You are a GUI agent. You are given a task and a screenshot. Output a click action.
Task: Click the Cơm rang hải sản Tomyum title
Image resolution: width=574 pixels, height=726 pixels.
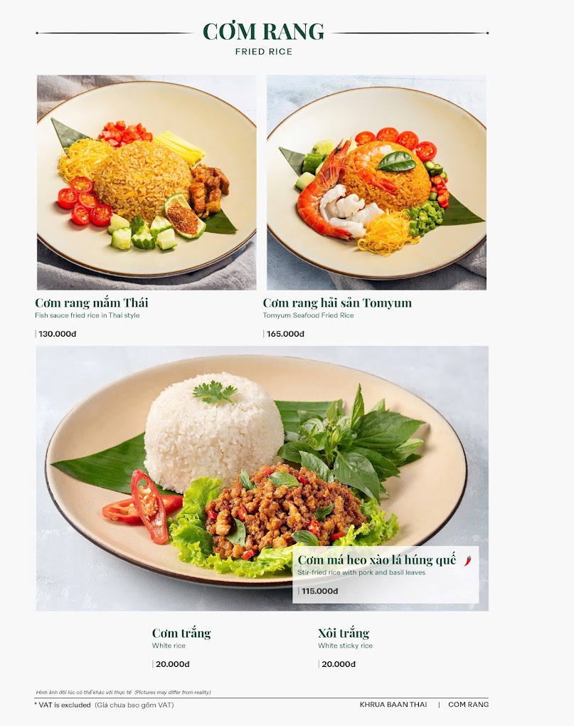(337, 302)
